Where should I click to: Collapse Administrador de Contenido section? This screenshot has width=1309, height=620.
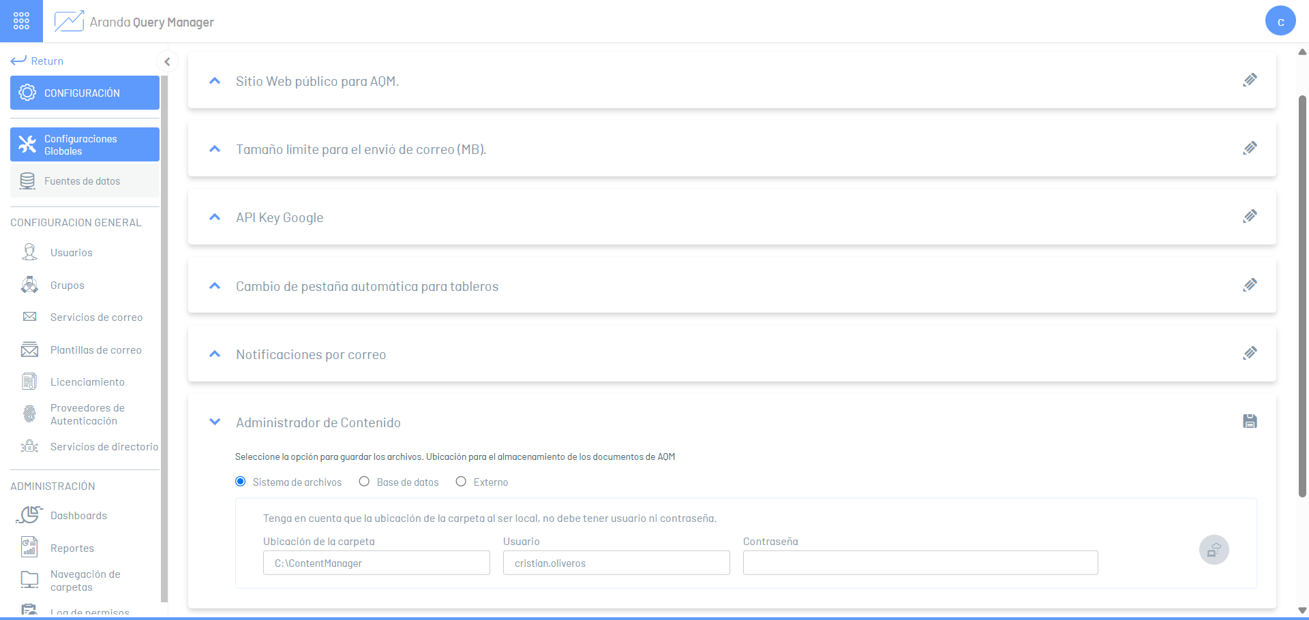(x=215, y=422)
